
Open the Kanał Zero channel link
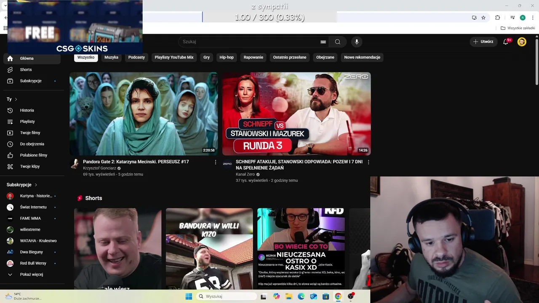(x=245, y=174)
